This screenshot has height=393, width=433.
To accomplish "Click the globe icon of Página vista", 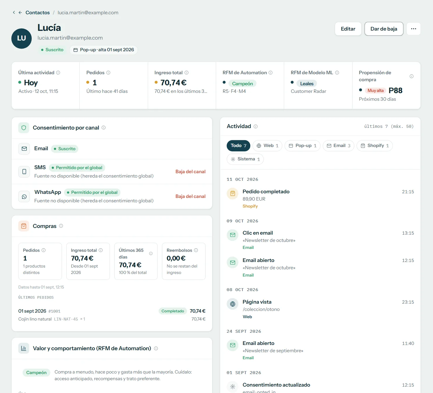I will (233, 304).
